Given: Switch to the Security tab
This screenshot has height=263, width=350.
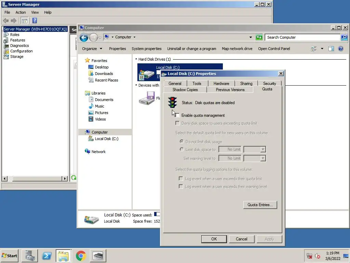Looking at the screenshot, I should pos(269,84).
